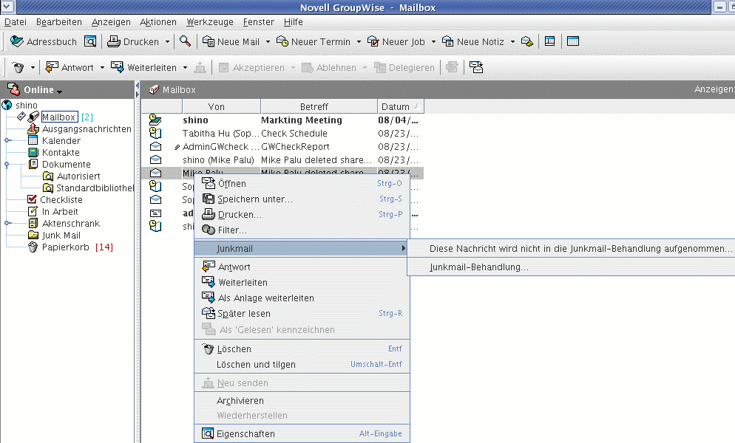Choose Öffnen in the context menu
Screen dimensions: 735x443
coord(302,184)
